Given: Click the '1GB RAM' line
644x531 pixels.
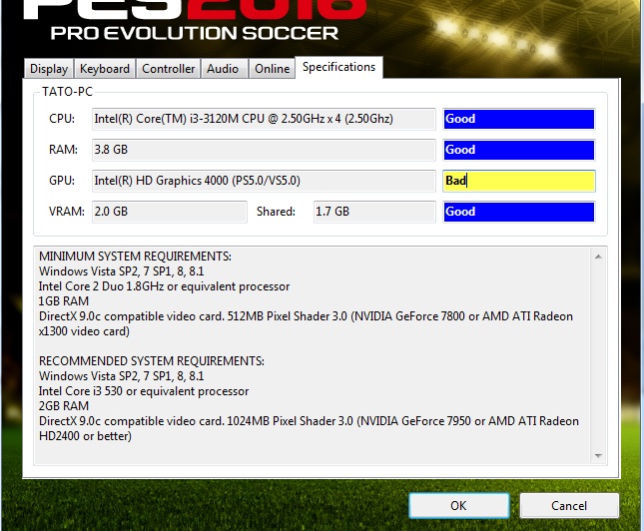Looking at the screenshot, I should (x=64, y=301).
